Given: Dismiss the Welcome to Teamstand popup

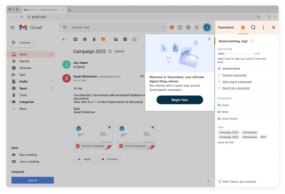Looking at the screenshot, I should [209, 39].
